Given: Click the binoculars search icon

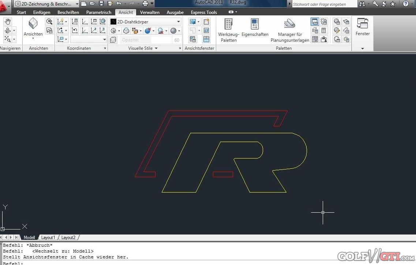Looking at the screenshot, I should 362,4.
